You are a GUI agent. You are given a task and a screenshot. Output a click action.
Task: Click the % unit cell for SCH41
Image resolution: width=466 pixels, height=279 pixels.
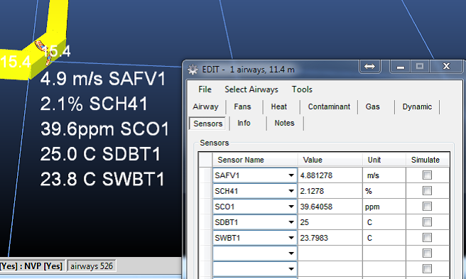click(x=384, y=191)
